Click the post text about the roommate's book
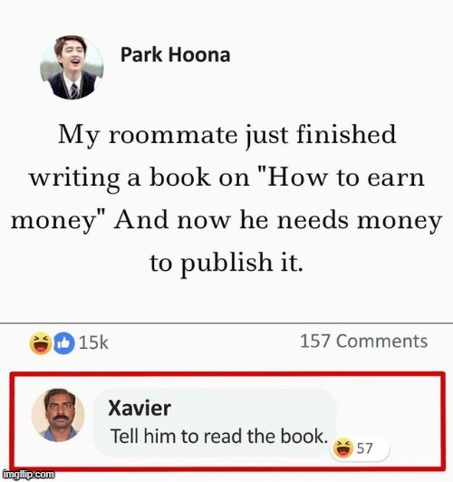 point(226,198)
